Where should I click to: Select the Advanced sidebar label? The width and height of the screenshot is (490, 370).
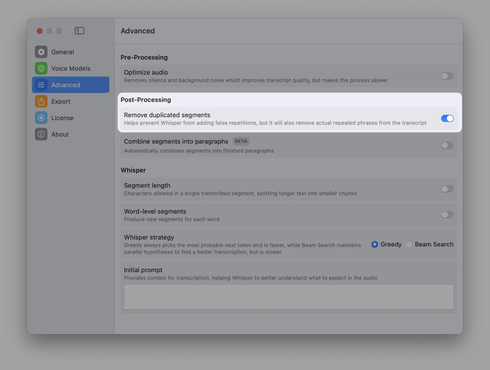click(66, 85)
